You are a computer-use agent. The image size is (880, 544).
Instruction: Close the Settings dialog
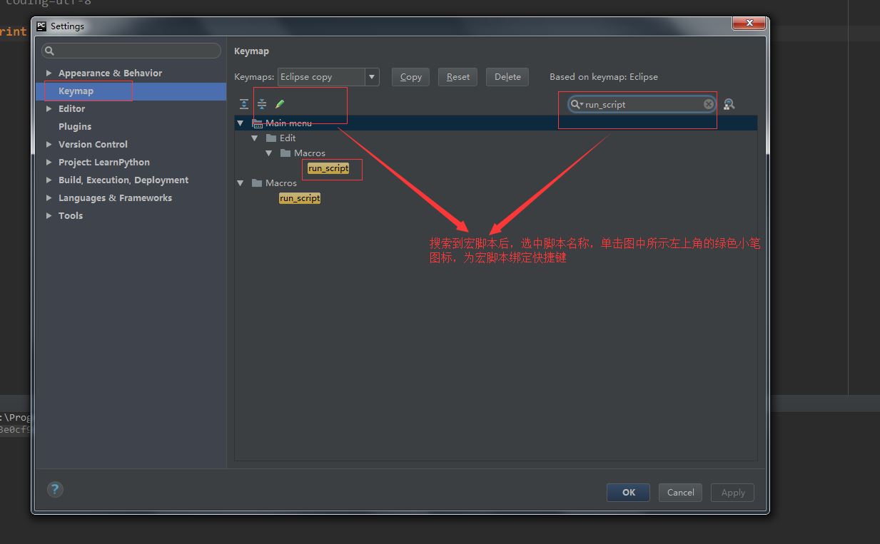749,24
